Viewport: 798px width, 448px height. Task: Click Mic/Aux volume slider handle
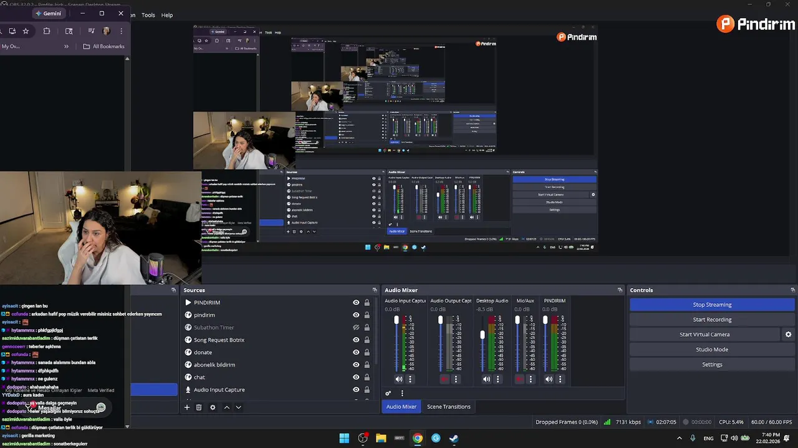pyautogui.click(x=517, y=320)
